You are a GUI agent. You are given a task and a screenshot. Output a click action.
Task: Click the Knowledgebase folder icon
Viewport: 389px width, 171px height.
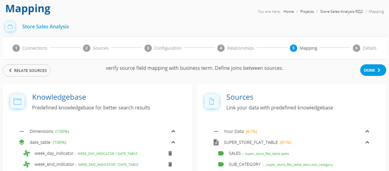pos(17,102)
